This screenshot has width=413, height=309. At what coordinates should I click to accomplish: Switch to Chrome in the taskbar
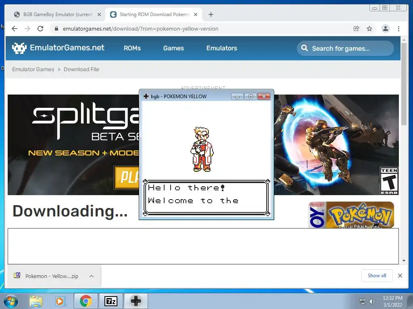point(86,301)
